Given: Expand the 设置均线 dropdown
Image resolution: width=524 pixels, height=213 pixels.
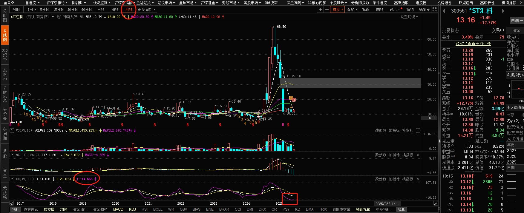Looking at the screenshot, I should (x=409, y=17).
